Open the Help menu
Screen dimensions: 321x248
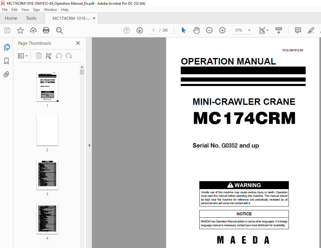tap(65, 10)
